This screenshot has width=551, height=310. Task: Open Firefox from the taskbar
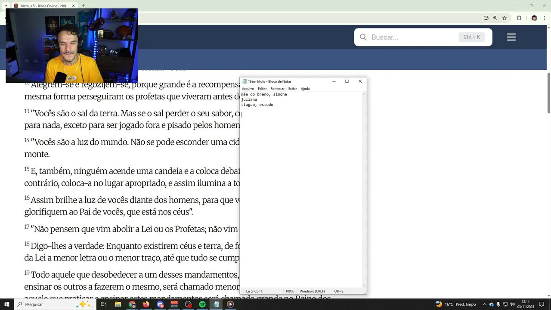(146, 304)
